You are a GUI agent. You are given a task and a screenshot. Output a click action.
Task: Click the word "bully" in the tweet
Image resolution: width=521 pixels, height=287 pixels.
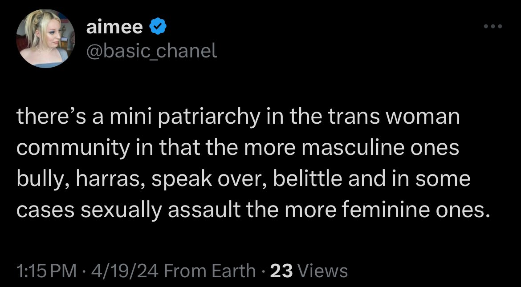tap(40, 179)
